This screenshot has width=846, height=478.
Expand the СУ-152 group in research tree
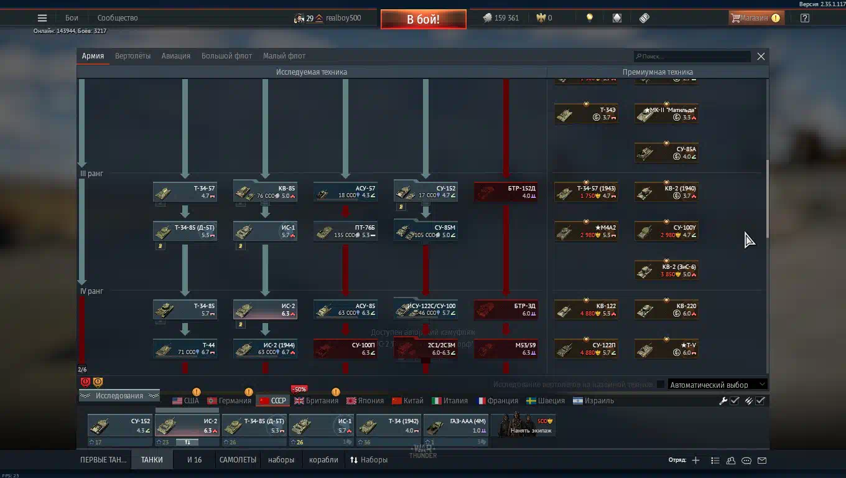coord(425,192)
